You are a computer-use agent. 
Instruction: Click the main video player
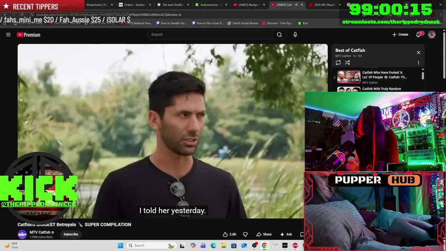click(x=172, y=131)
